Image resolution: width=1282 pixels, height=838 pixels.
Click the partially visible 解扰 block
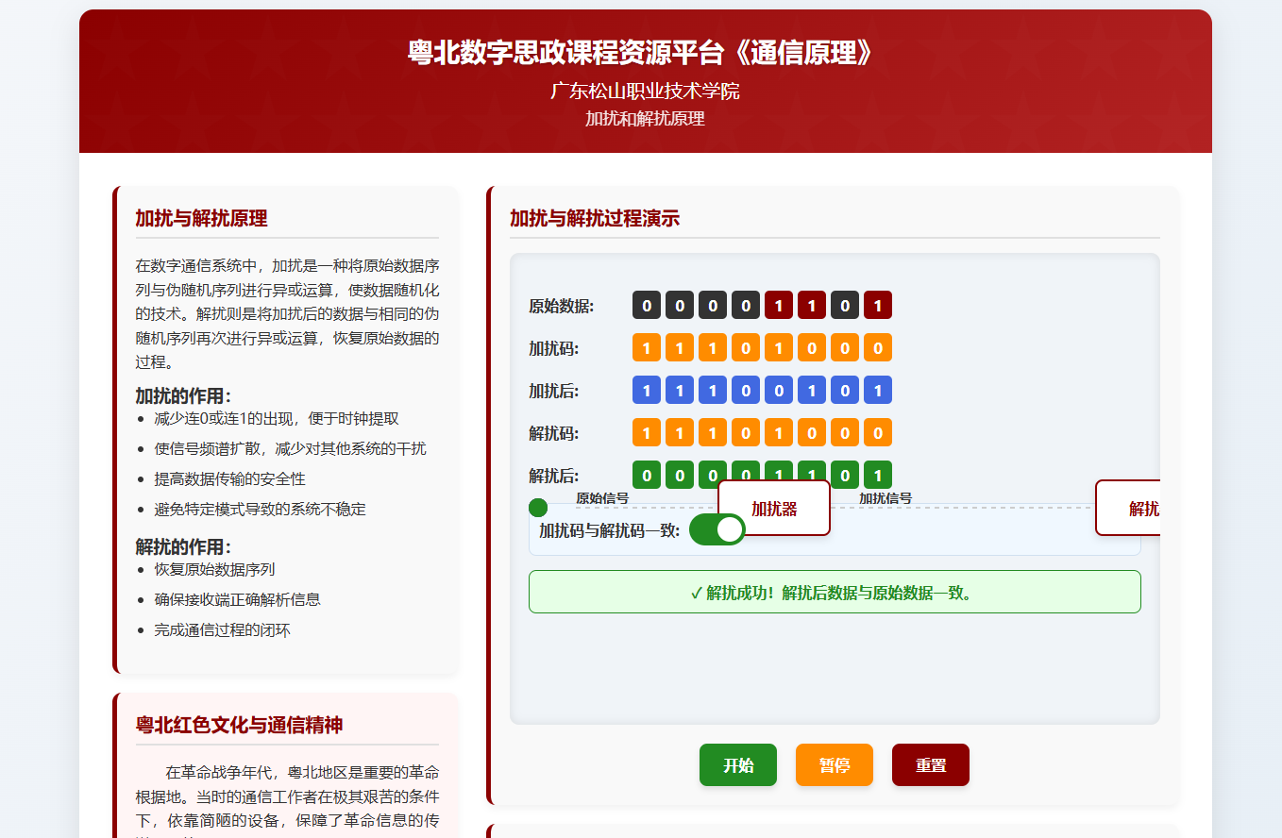click(x=1129, y=508)
